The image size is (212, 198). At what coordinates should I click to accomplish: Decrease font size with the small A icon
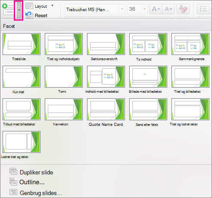click(x=168, y=9)
